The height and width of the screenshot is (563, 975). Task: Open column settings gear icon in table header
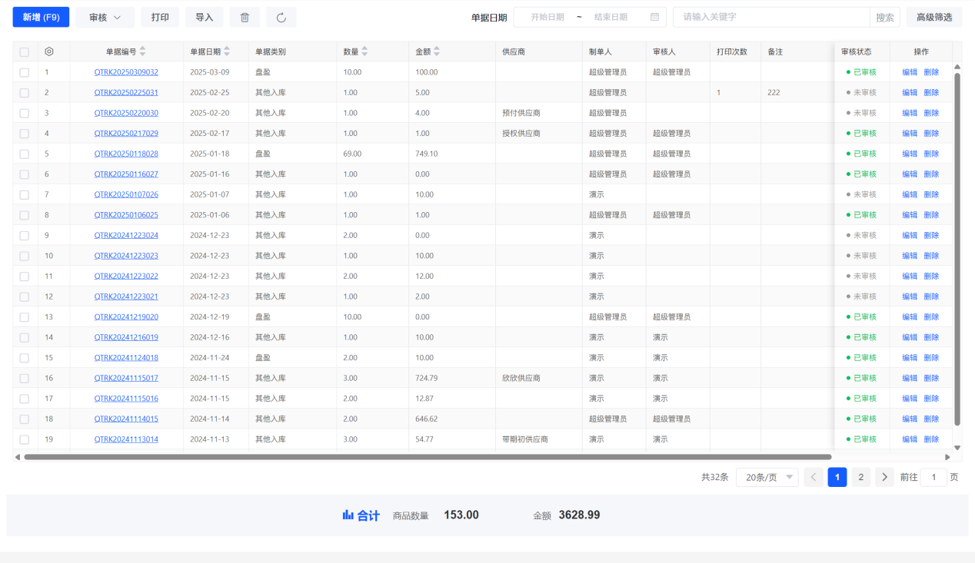[49, 51]
